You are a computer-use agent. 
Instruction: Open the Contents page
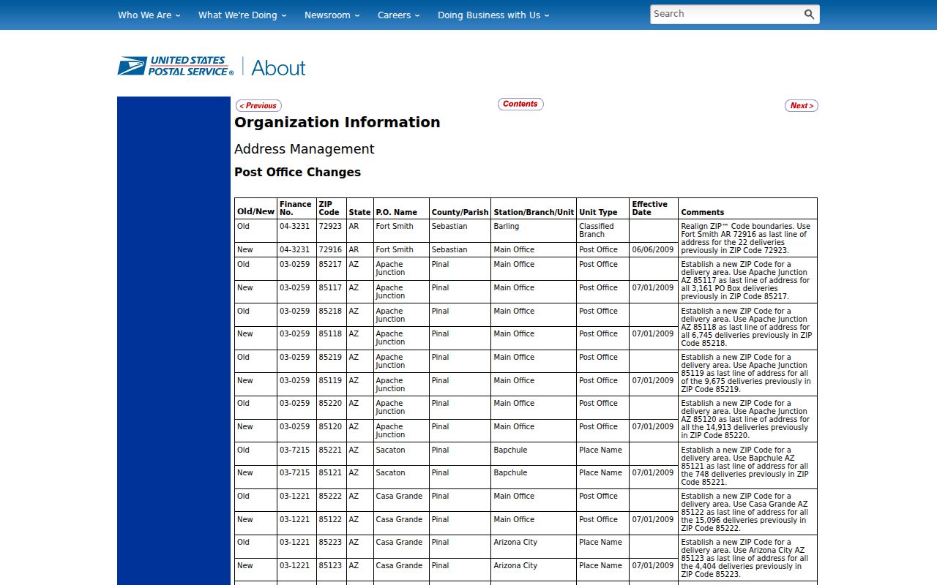click(x=520, y=104)
